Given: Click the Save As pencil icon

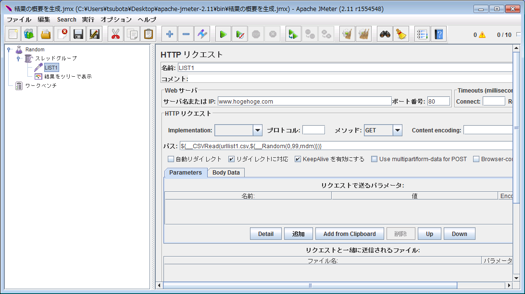Looking at the screenshot, I should coord(95,34).
